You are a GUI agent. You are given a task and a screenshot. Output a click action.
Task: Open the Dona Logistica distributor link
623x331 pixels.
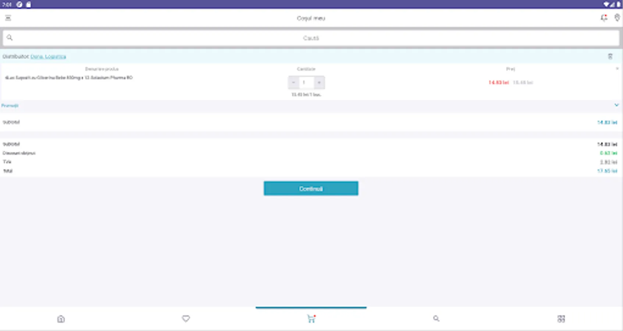pyautogui.click(x=48, y=56)
